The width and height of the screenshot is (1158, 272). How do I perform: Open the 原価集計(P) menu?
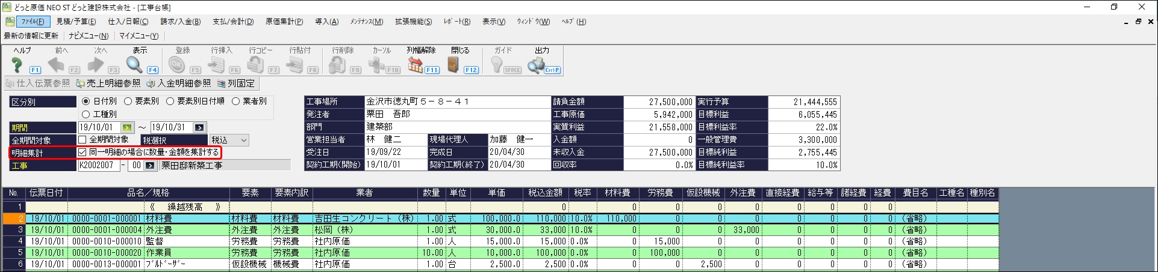point(284,22)
